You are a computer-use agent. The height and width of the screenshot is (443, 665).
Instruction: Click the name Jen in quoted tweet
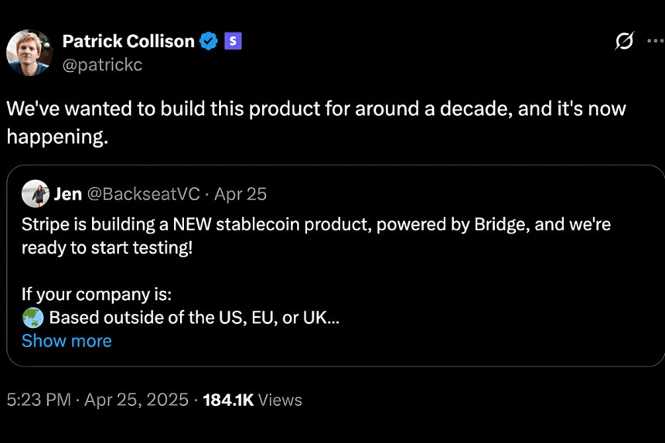pyautogui.click(x=68, y=193)
